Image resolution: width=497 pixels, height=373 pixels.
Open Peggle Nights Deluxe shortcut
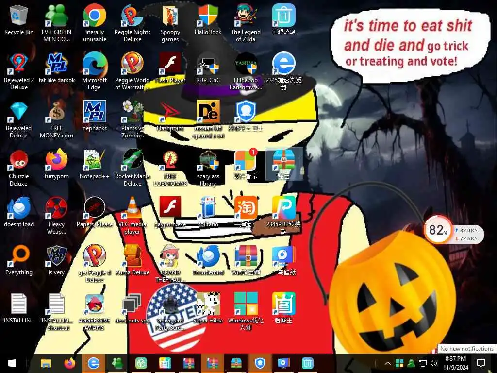[133, 23]
